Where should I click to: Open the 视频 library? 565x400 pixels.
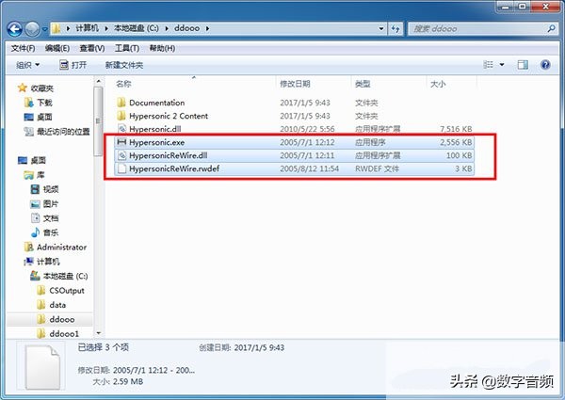pos(44,189)
